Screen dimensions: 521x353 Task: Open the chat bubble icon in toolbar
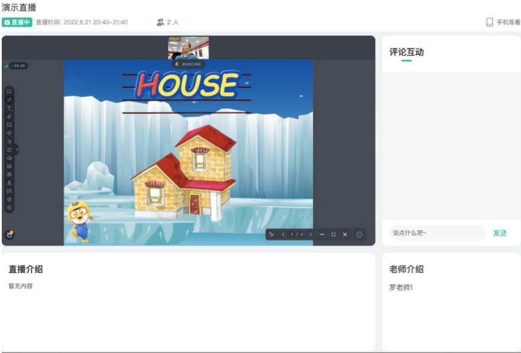tap(9, 191)
